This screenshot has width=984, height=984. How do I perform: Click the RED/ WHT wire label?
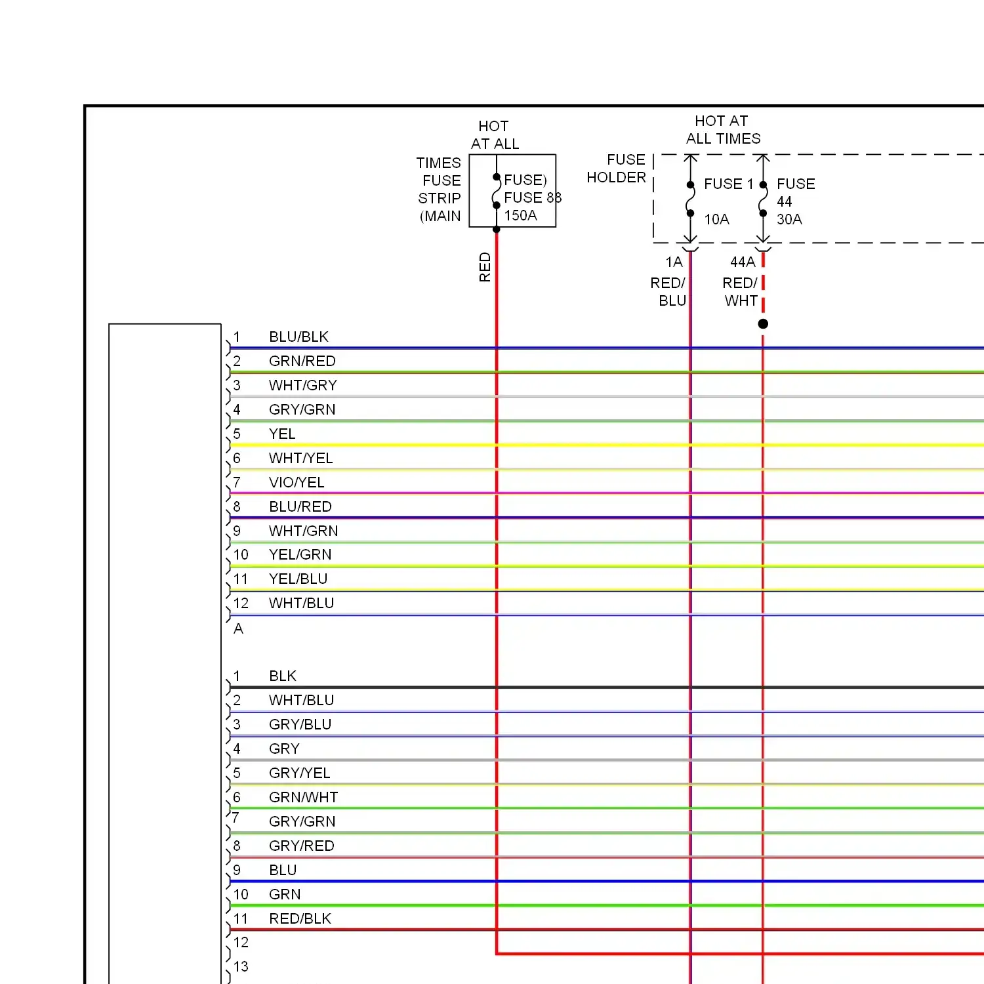[x=740, y=291]
